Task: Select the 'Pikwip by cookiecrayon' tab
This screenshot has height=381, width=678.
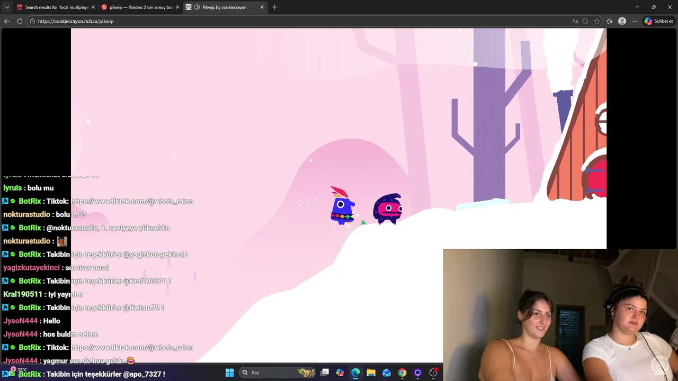Action: tap(225, 7)
